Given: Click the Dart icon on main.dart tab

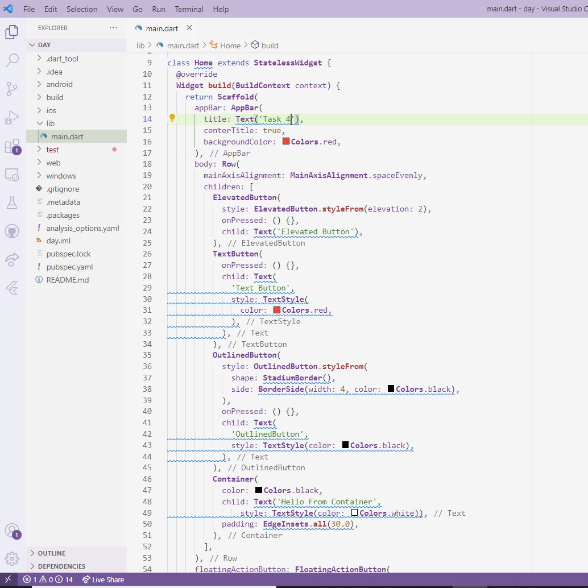Looking at the screenshot, I should tap(139, 28).
